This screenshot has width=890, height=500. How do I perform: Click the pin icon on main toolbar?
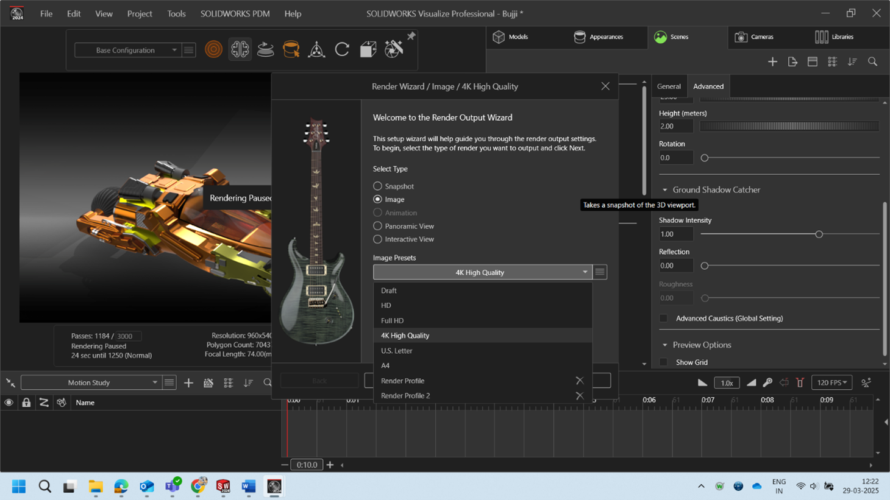[x=411, y=37]
